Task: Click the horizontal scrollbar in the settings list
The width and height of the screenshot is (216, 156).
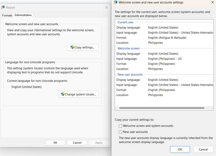Action: point(162,108)
